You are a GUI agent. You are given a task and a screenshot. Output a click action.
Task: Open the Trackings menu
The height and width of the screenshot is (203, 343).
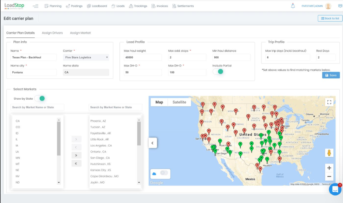point(138,6)
